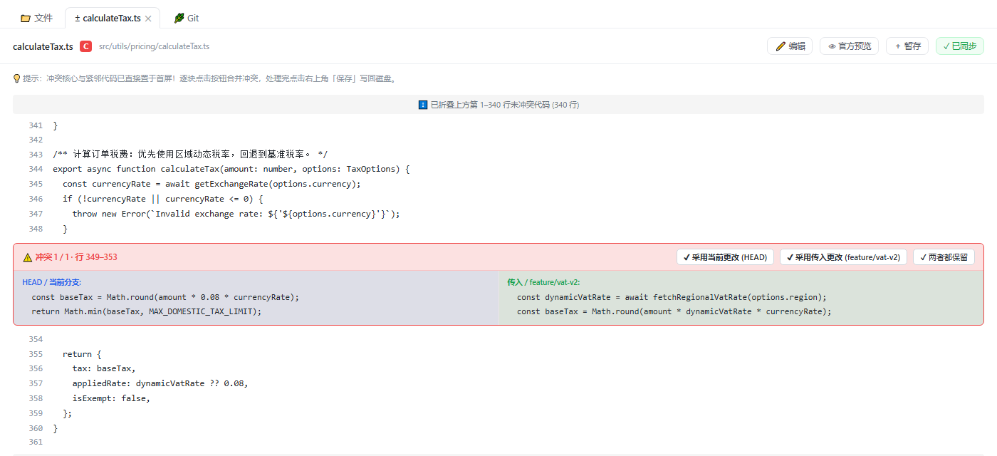This screenshot has width=997, height=456.
Task: Click the if (!currencyRate condition line
Action: 163,199
